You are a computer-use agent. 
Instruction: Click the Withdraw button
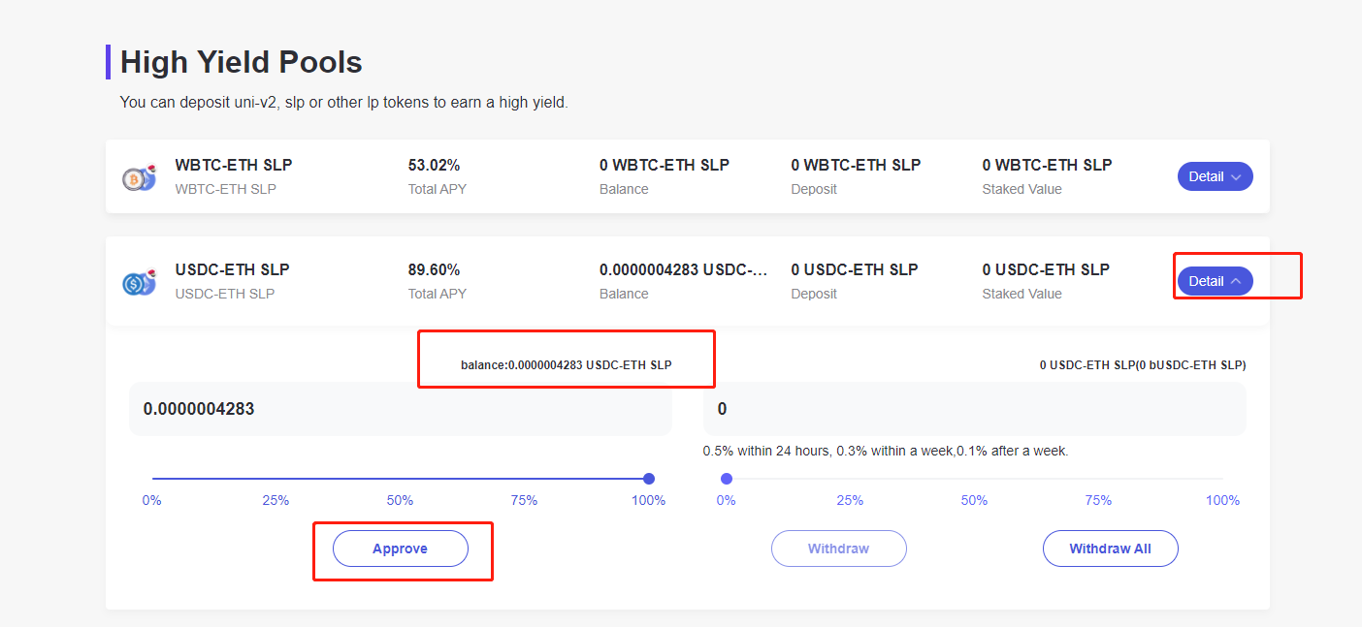(839, 549)
